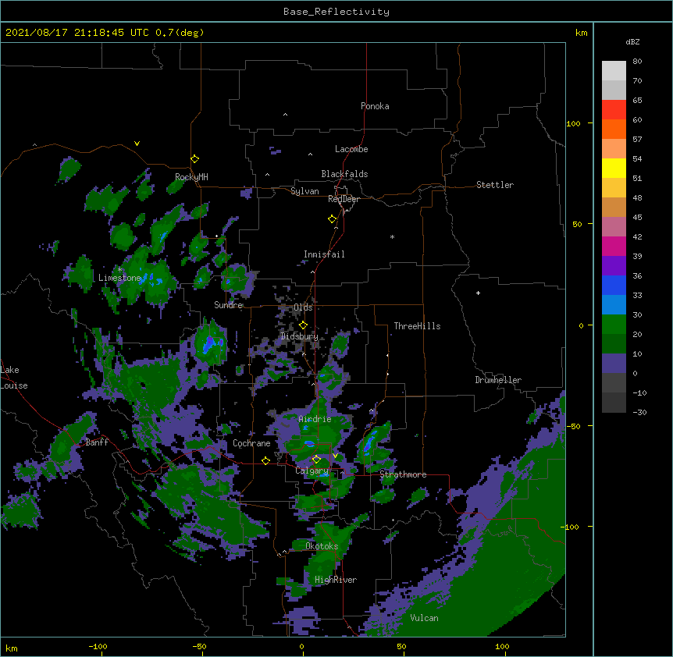This screenshot has width=673, height=657.
Task: Click the yellow diamond marker east of Cochrane
Action: coord(265,460)
